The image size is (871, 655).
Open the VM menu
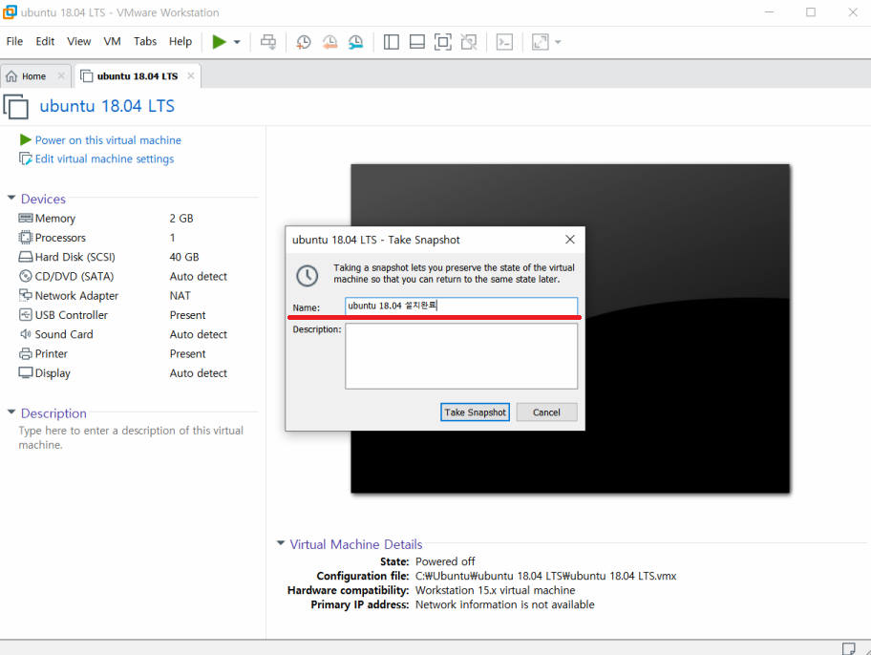pos(112,41)
